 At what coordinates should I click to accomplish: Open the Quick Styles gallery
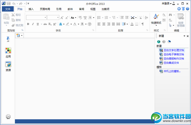[x=156, y=20]
